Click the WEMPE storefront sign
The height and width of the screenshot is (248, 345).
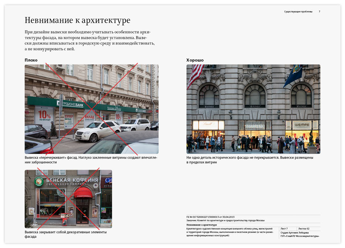tap(302, 125)
